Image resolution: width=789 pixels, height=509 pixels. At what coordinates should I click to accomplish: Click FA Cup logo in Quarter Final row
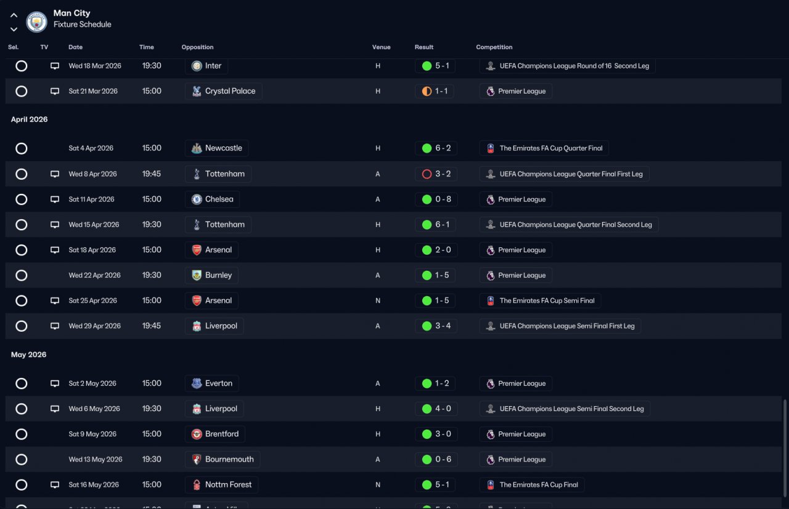[491, 148]
